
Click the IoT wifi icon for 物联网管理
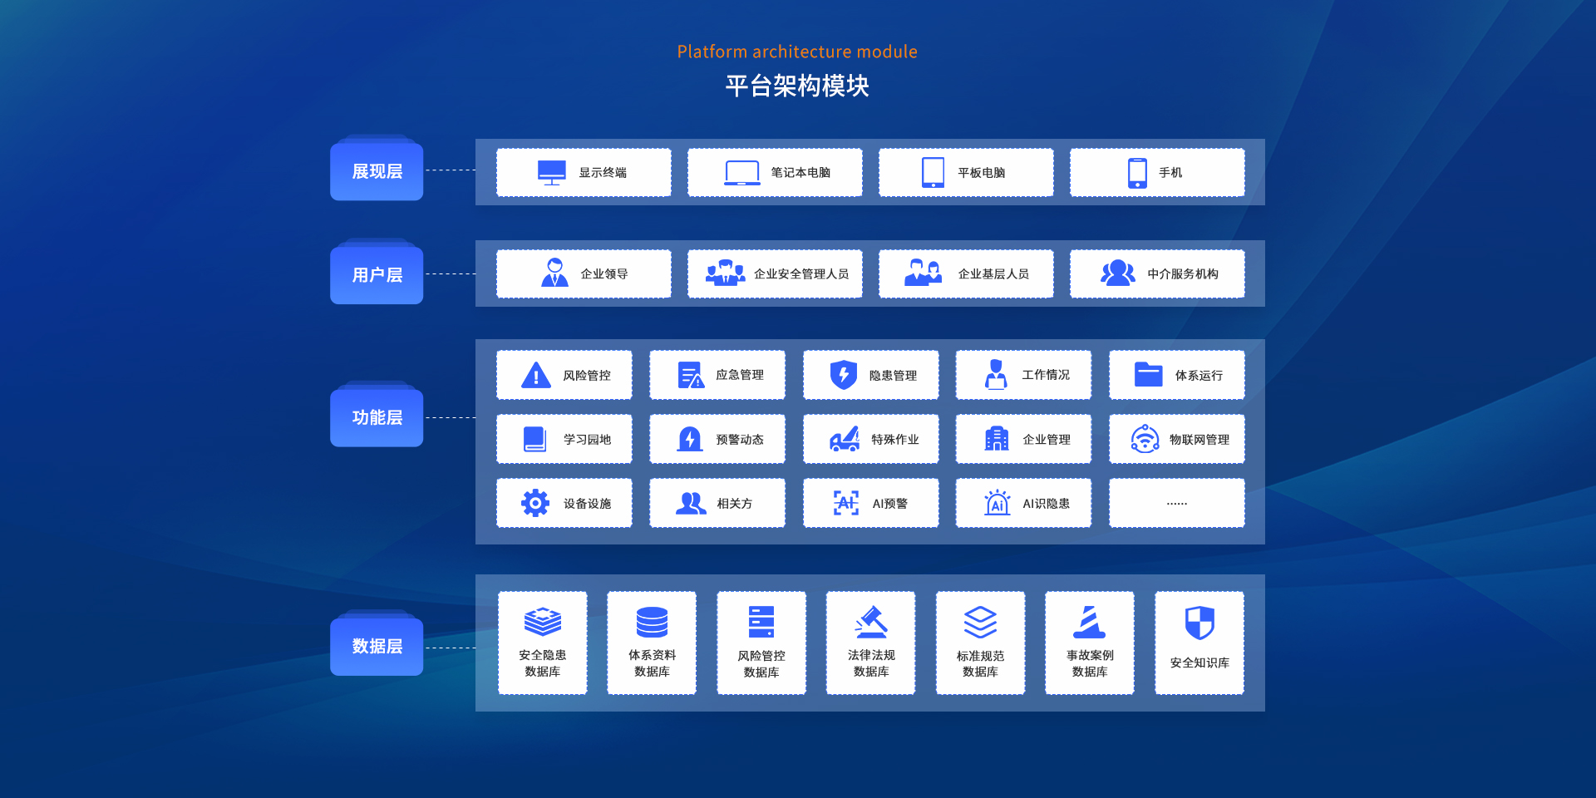tap(1145, 439)
